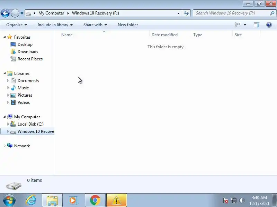Open the view options dropdown arrow
Viewport: 277px width, 207px height.
(245, 25)
